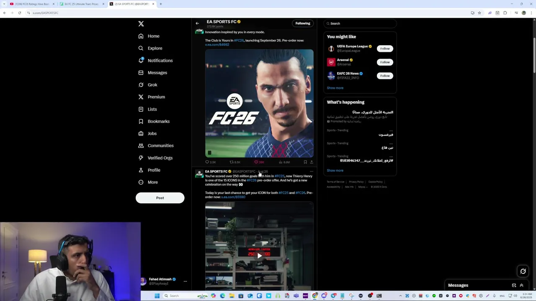Expand the Messages drawer arrow
536x301 pixels.
pyautogui.click(x=522, y=286)
